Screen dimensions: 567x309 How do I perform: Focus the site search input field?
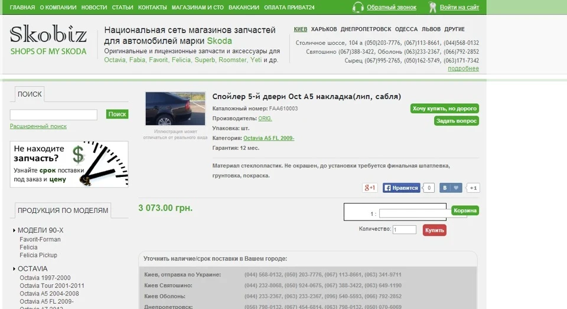point(54,114)
